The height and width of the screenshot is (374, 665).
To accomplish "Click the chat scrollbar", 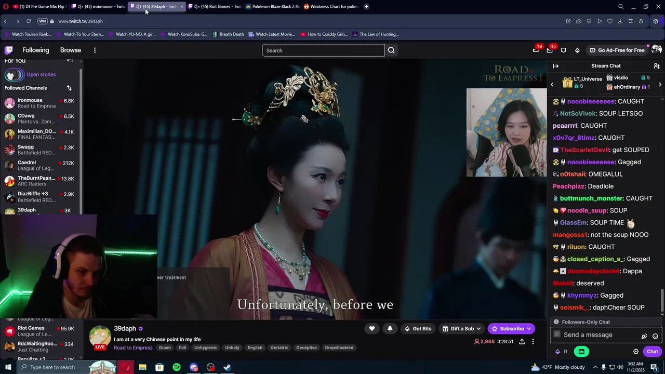I will (662, 300).
